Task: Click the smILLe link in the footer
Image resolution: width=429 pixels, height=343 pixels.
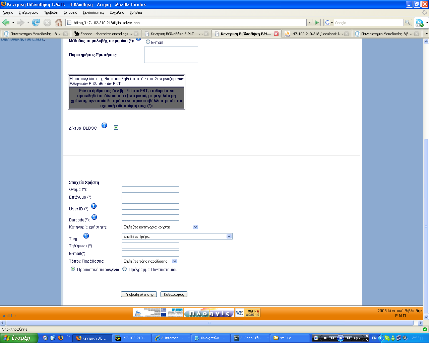Action: [9, 316]
